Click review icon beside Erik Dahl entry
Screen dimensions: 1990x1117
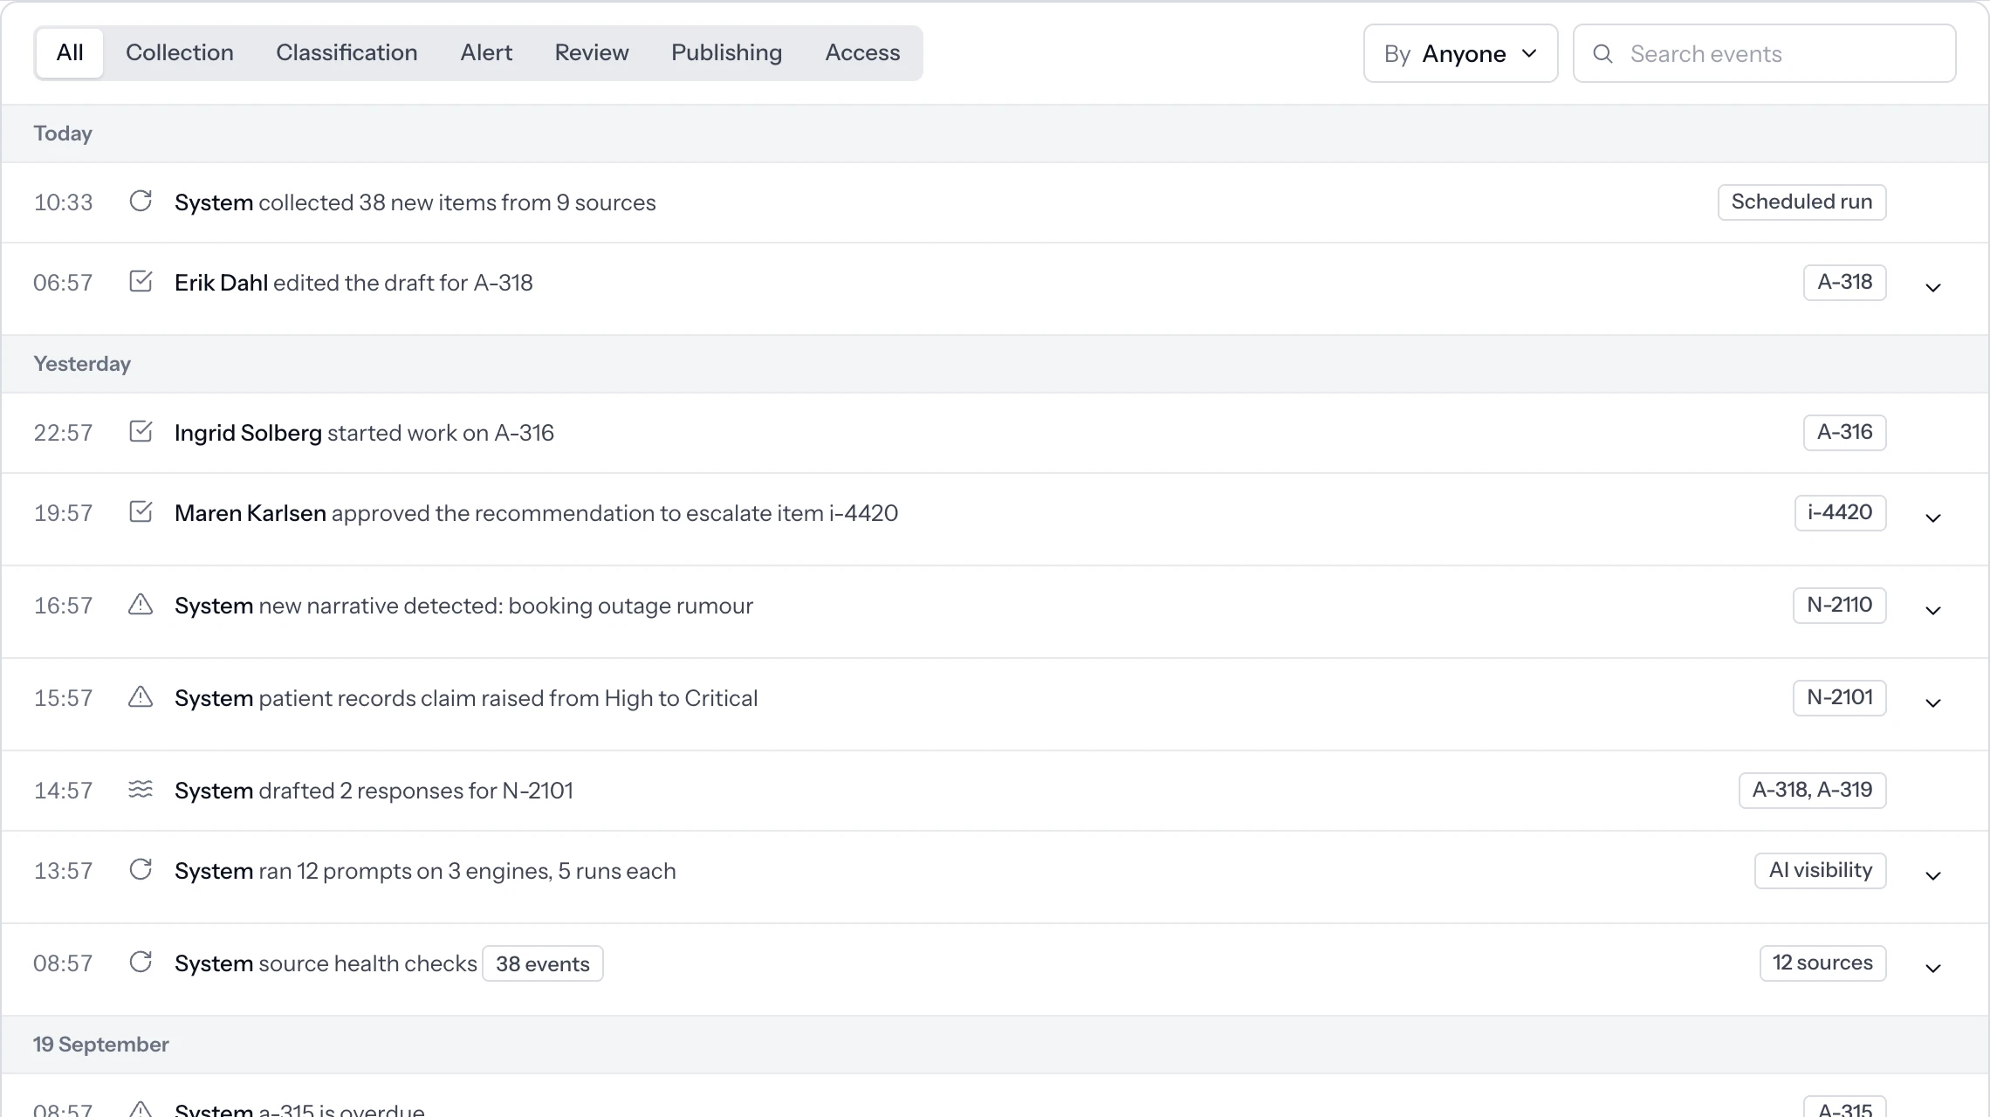click(141, 282)
